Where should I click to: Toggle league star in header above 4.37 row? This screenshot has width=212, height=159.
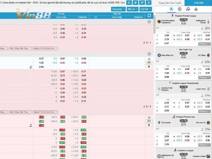click(149, 54)
